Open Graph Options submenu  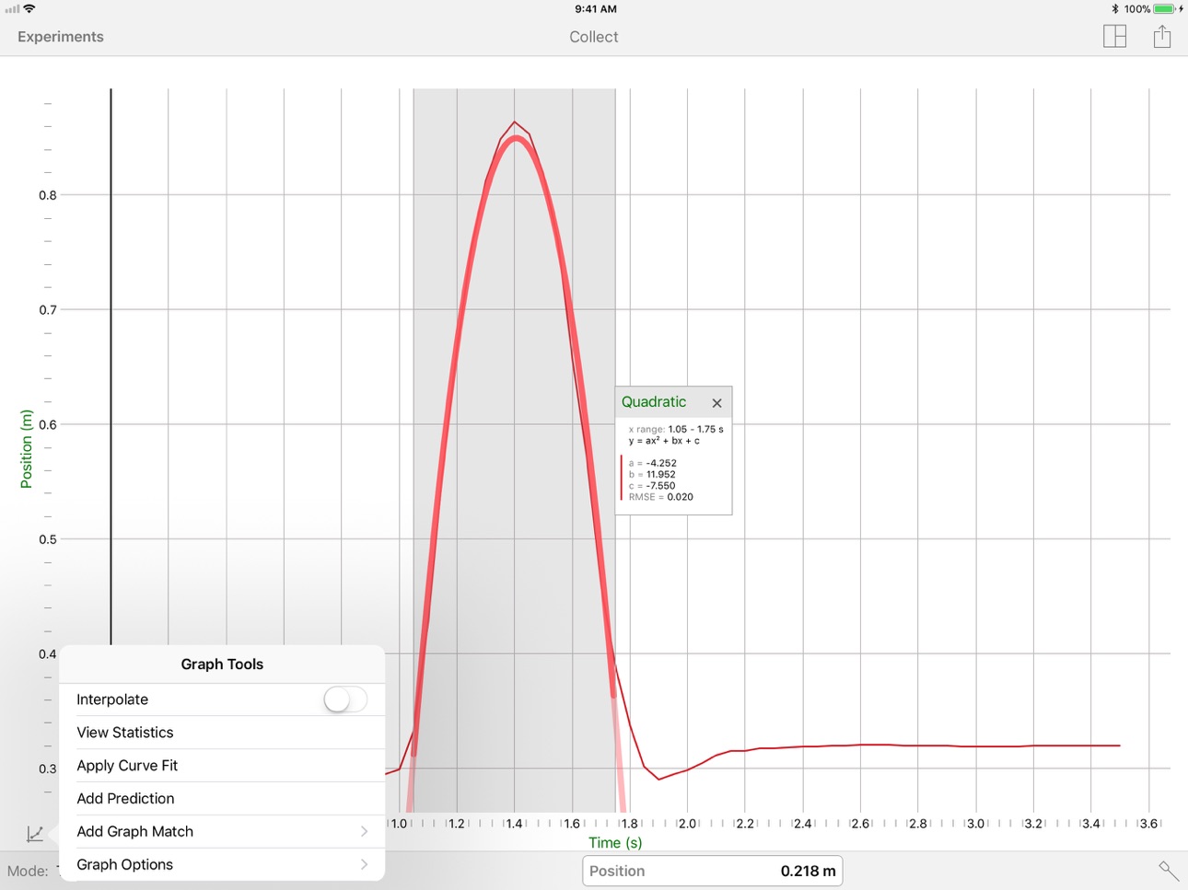(x=222, y=865)
